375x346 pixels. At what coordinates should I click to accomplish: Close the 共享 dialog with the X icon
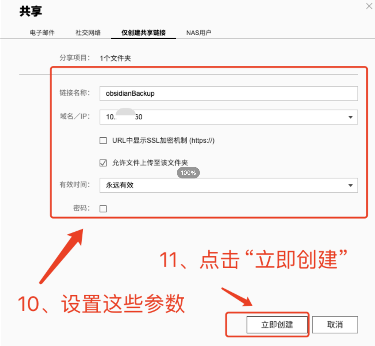369,6
